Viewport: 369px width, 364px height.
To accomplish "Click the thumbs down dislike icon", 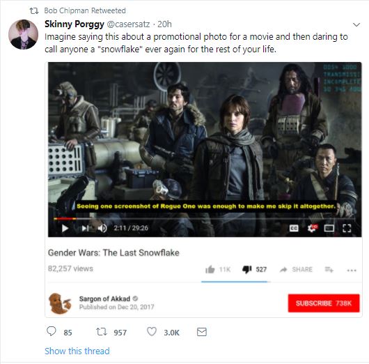I will click(247, 269).
